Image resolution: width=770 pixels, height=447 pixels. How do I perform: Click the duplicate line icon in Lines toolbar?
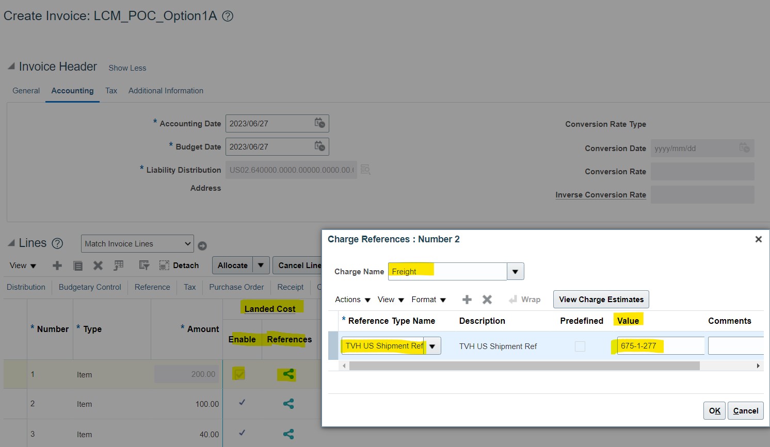coord(77,265)
